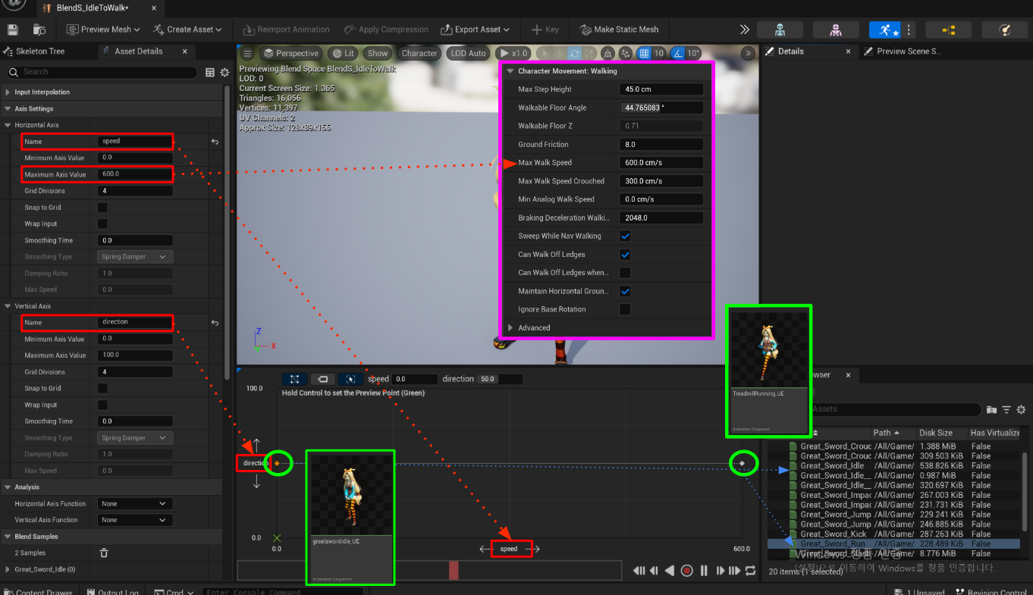Expand the toolbar overflow chevrons

[x=744, y=30]
